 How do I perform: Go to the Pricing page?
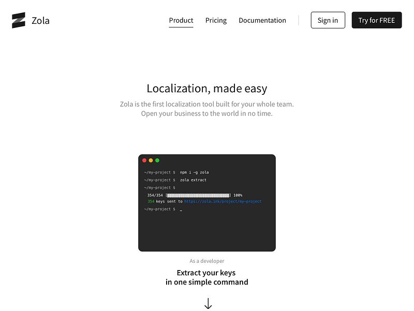tap(216, 20)
